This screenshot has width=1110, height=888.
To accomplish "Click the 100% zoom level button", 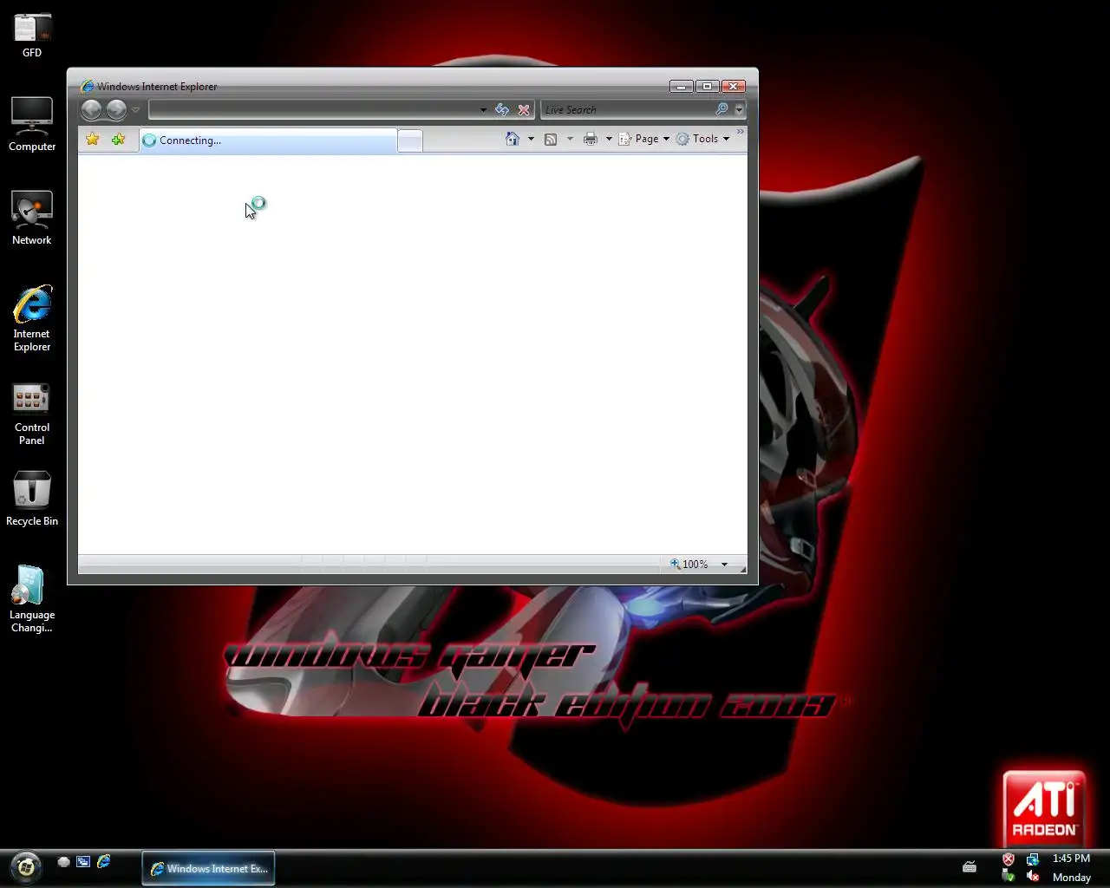I will coord(689,564).
